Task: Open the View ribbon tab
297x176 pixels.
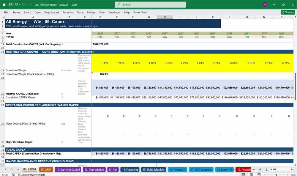Action: click(x=102, y=12)
